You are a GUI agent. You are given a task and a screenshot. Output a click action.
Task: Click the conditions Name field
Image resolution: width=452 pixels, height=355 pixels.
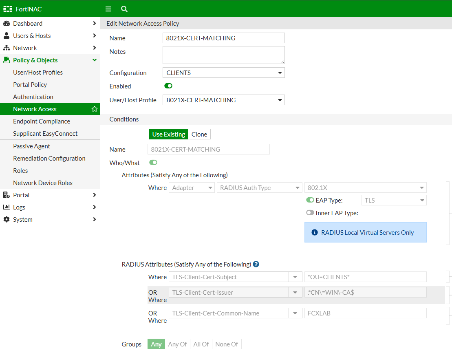tap(209, 150)
